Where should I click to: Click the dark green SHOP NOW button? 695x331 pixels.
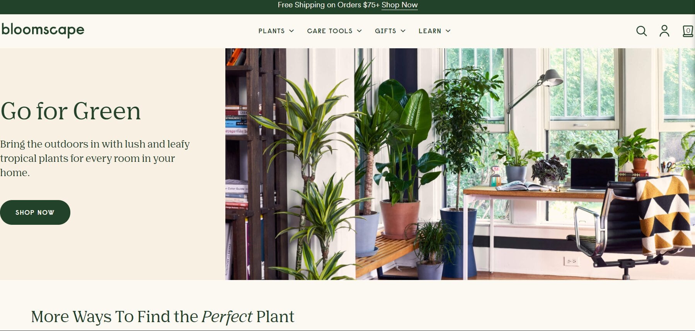[35, 212]
